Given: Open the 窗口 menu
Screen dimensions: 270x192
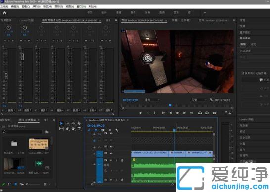Looking at the screenshot, I should (x=81, y=6).
